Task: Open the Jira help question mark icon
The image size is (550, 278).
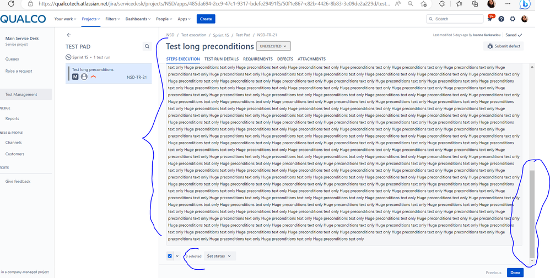Action: (502, 19)
